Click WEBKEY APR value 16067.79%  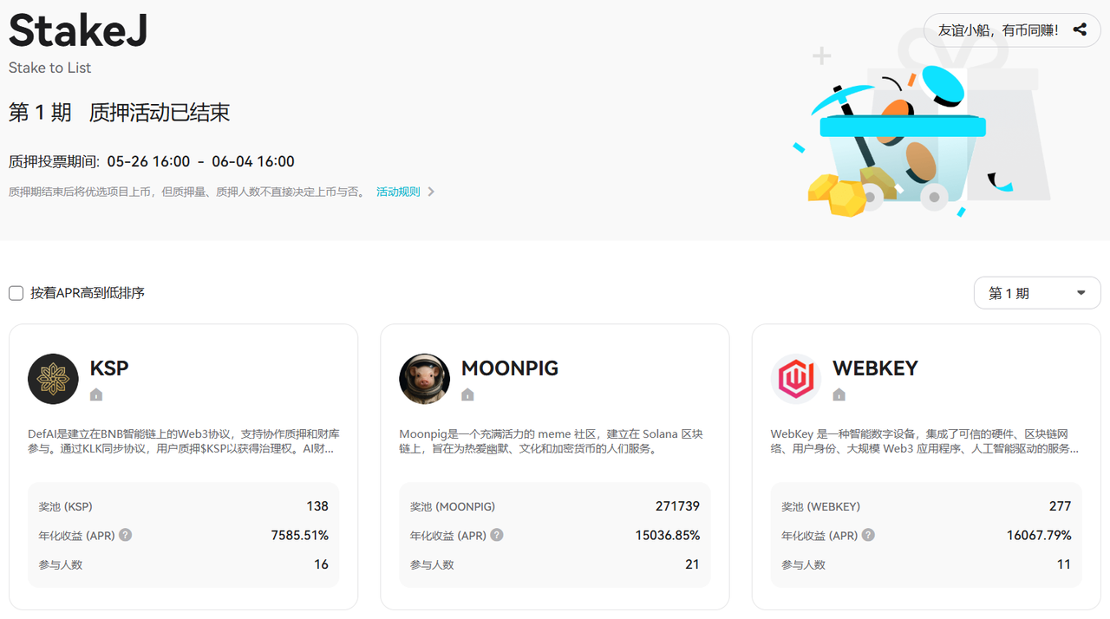1039,535
